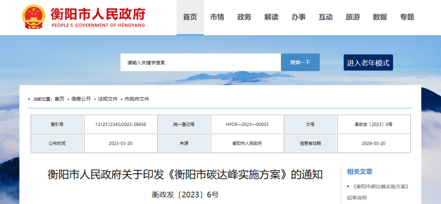
Task: Open the 办事 section
Action: [298, 18]
